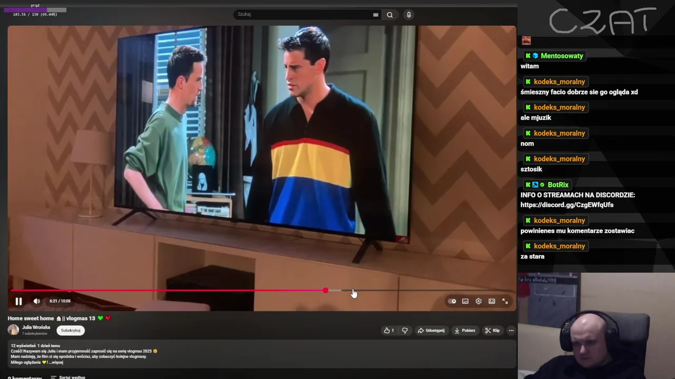Click the search magnifier button
This screenshot has height=379, width=675.
(390, 15)
